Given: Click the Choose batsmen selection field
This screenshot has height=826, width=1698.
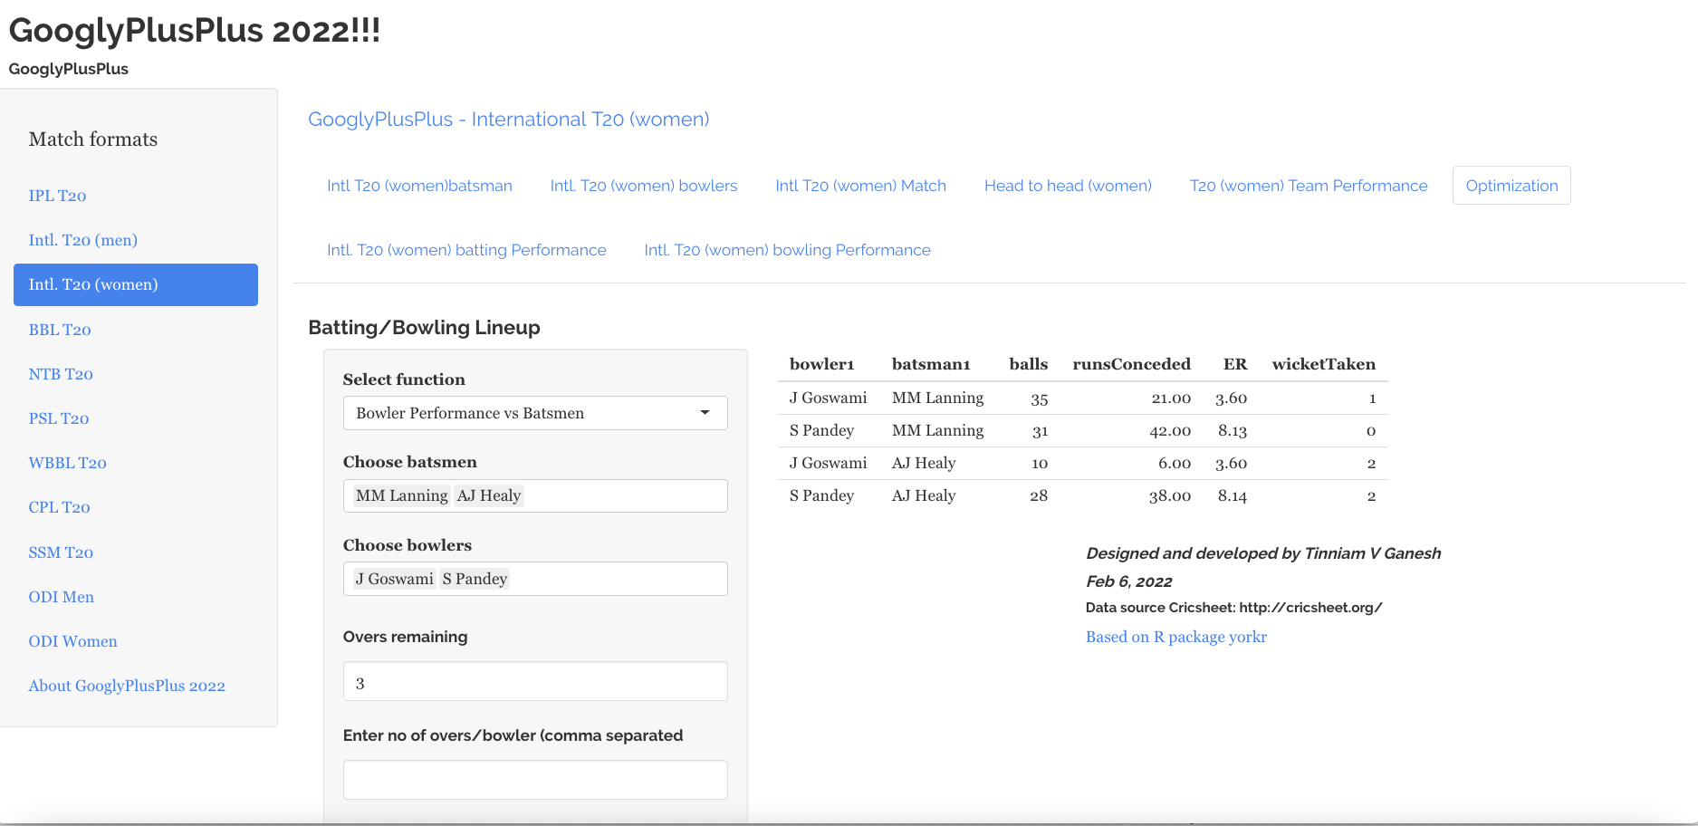Looking at the screenshot, I should 625,496.
